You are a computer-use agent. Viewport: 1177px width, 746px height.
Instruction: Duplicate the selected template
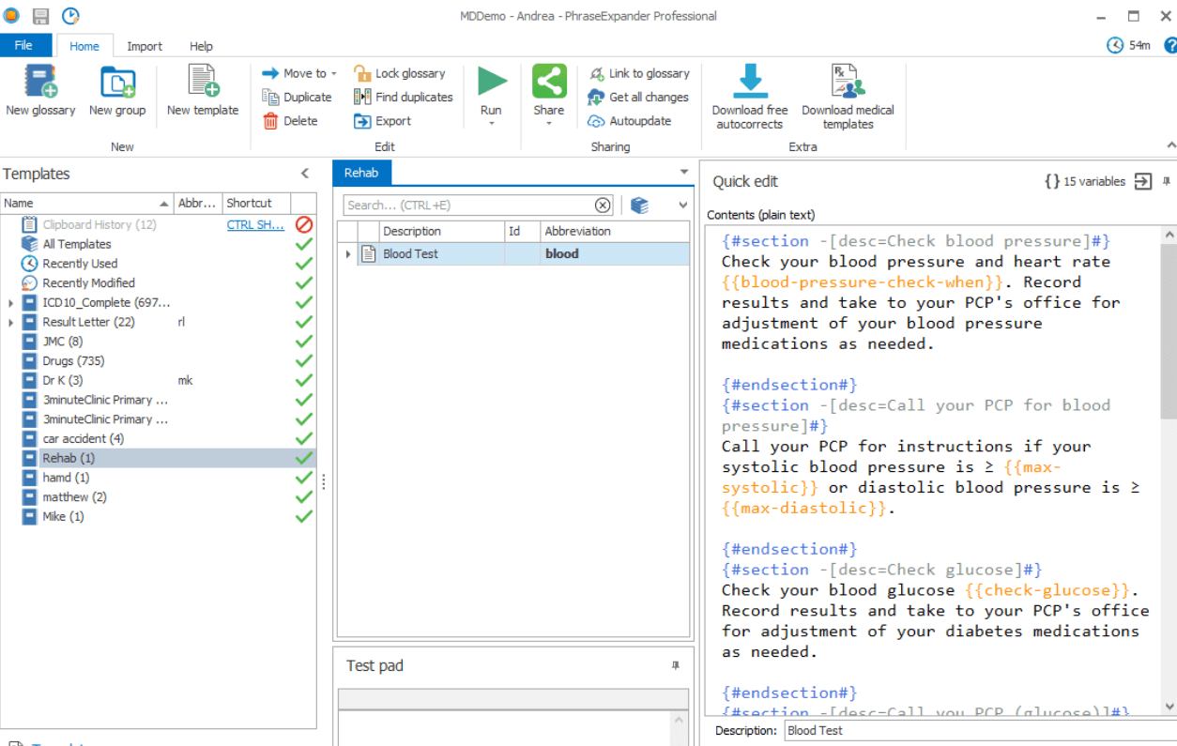(x=297, y=97)
